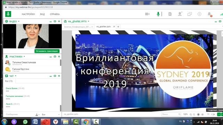This screenshot has width=223, height=125.
Task: Expand the ВИДЕО panel dropdown
Action: pyautogui.click(x=19, y=22)
